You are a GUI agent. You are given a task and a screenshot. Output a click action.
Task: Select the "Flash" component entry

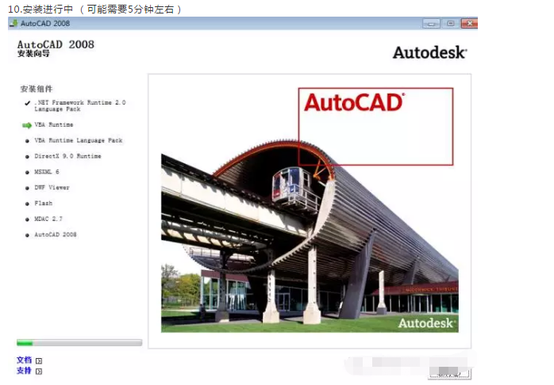tap(43, 203)
